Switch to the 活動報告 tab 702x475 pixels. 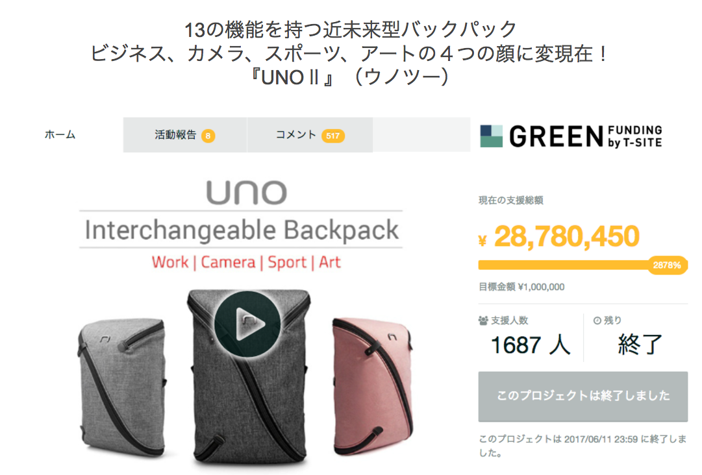(185, 135)
